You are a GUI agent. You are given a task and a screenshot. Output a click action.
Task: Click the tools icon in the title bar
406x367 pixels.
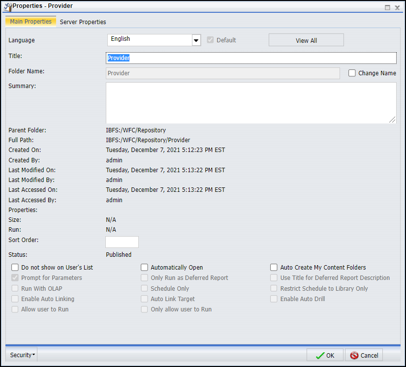[x=7, y=6]
